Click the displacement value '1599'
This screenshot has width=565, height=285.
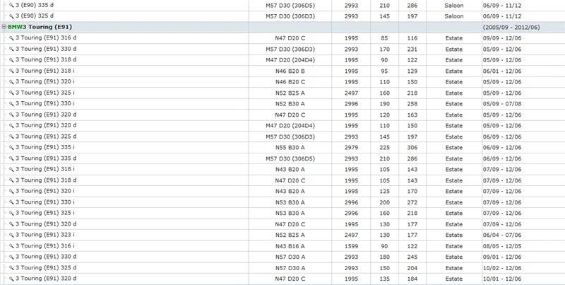(351, 246)
